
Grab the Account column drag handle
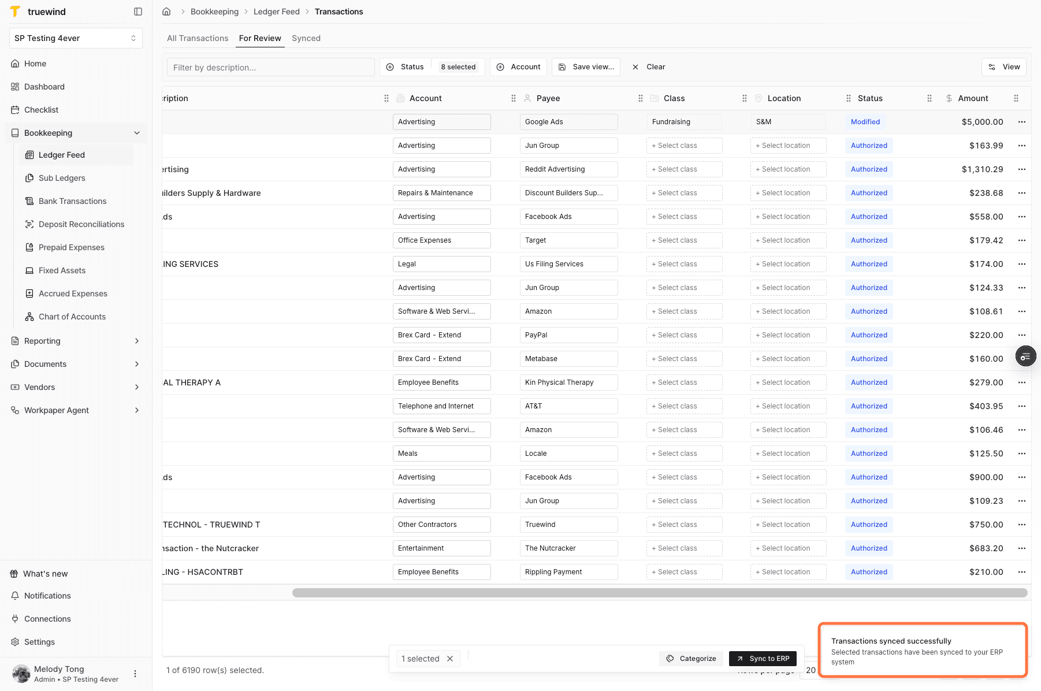pos(514,98)
